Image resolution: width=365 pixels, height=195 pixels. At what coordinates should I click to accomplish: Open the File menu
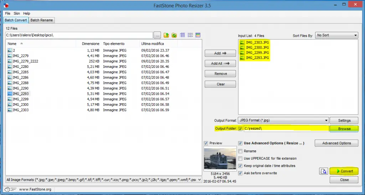8,14
